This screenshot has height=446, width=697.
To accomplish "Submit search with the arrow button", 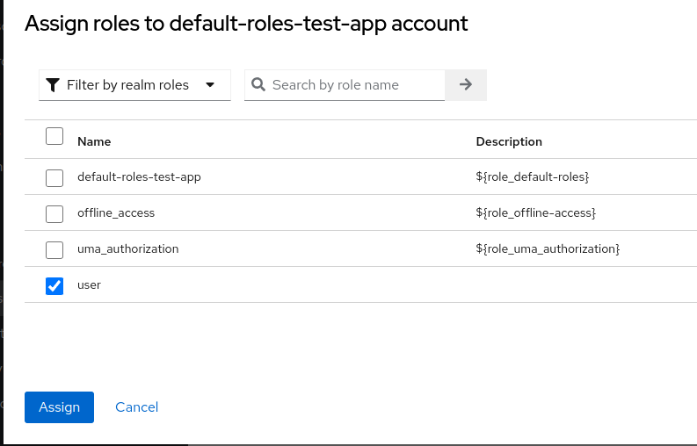I will click(466, 85).
